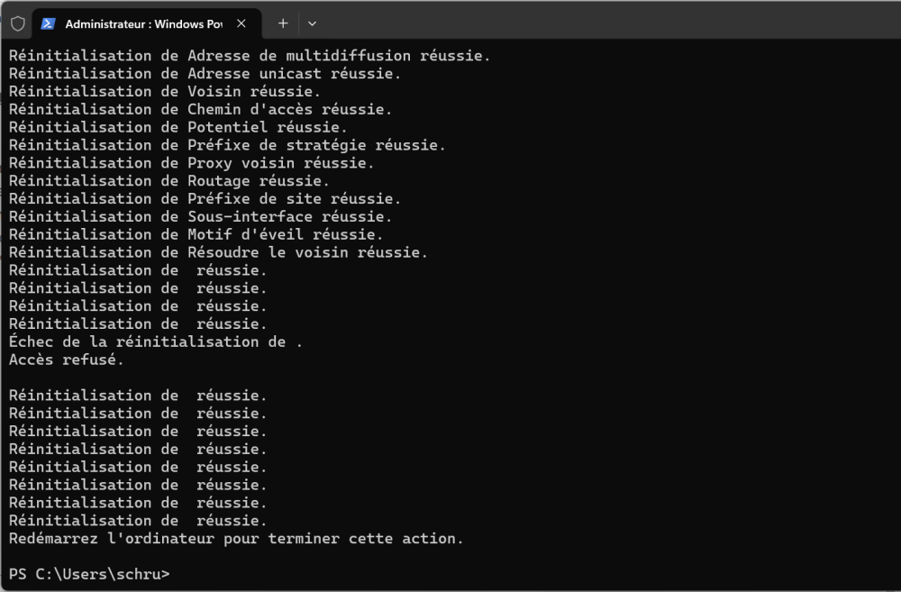Click the "Résoudre le voisin réussie" line
This screenshot has width=901, height=592.
[218, 252]
